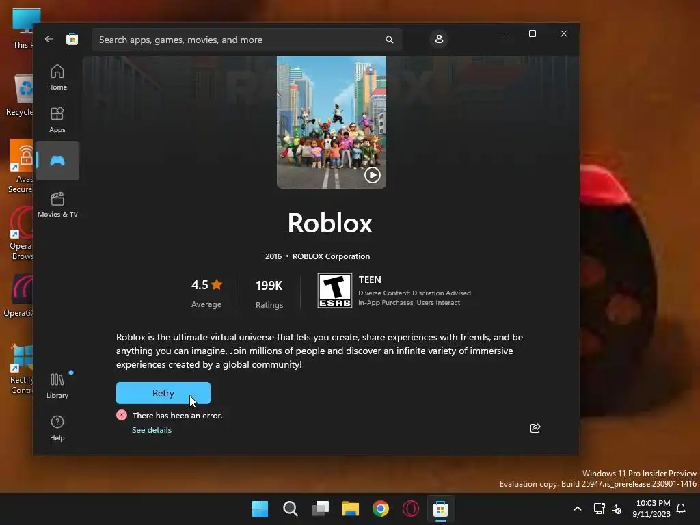
Task: Go back using the Store back arrow
Action: (49, 39)
